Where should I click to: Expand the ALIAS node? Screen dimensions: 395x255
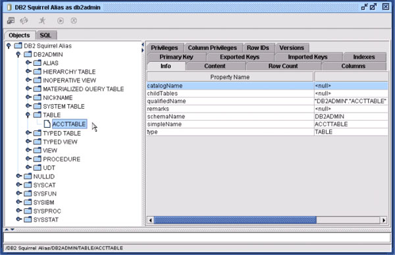tap(28, 63)
